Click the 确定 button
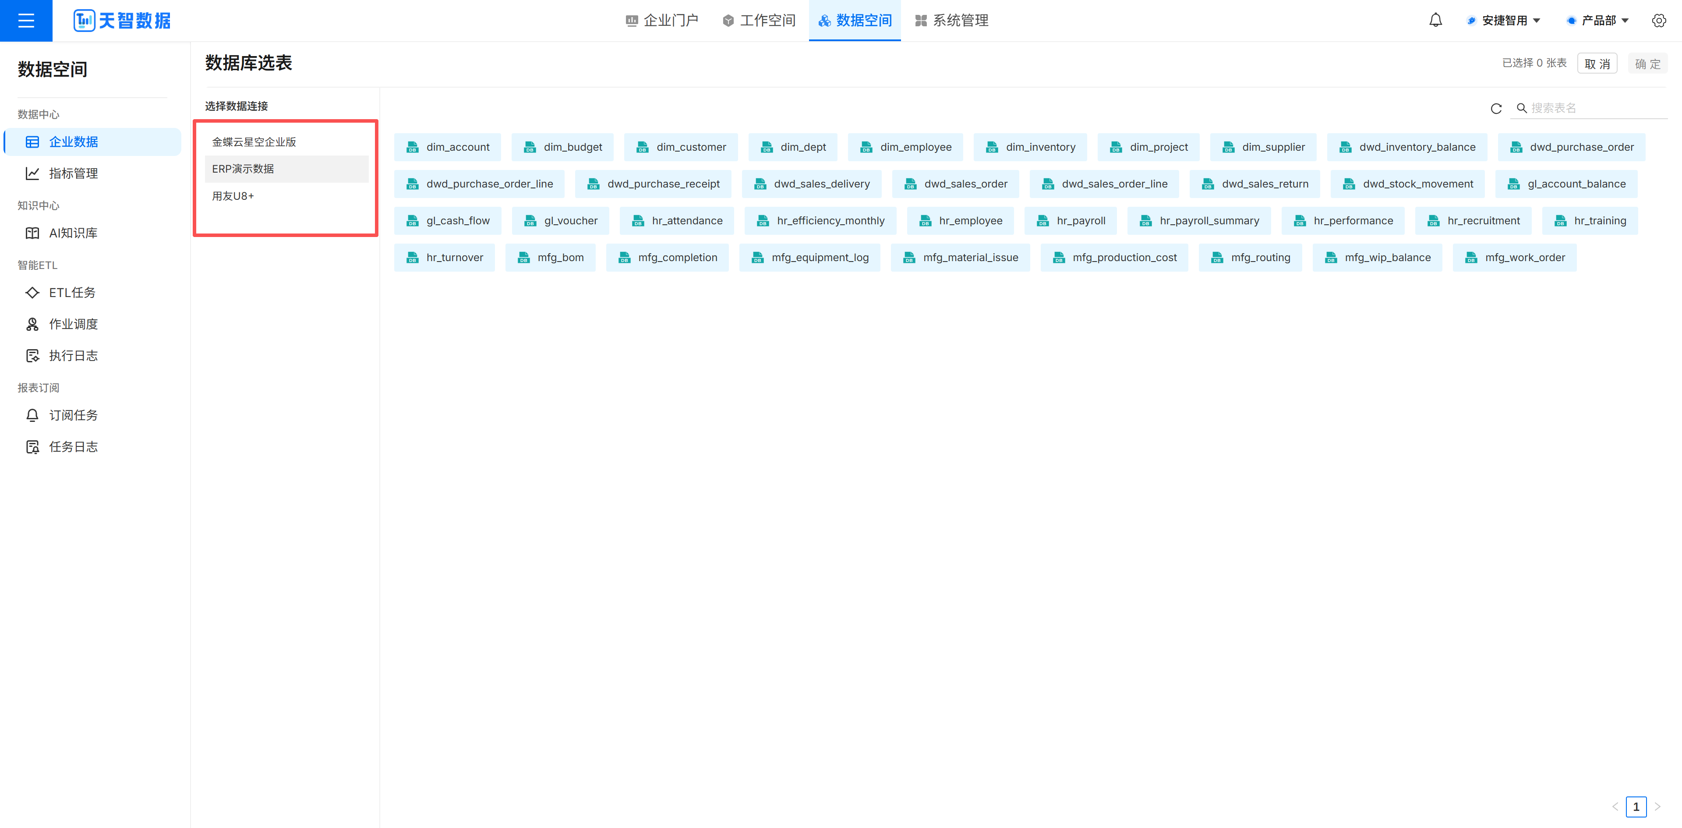Screen dimensions: 1682x828 [x=1647, y=64]
